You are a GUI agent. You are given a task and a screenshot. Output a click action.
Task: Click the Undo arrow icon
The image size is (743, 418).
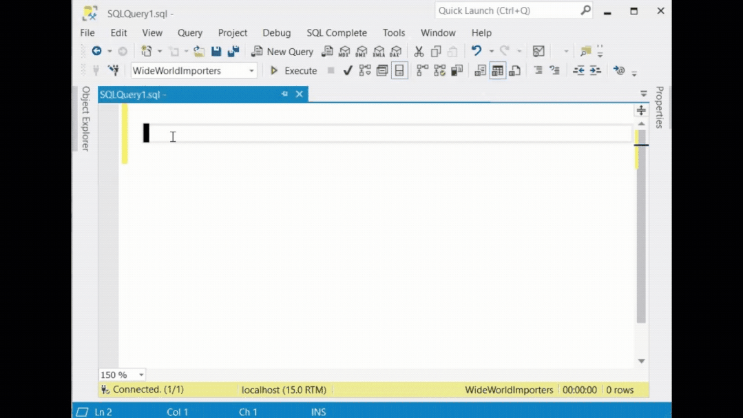pos(476,52)
